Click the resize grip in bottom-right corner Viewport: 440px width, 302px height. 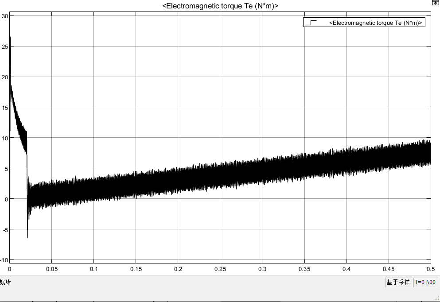(436, 298)
